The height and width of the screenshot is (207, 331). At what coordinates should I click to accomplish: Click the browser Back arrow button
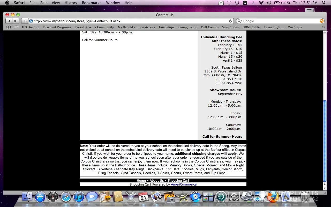click(9, 21)
